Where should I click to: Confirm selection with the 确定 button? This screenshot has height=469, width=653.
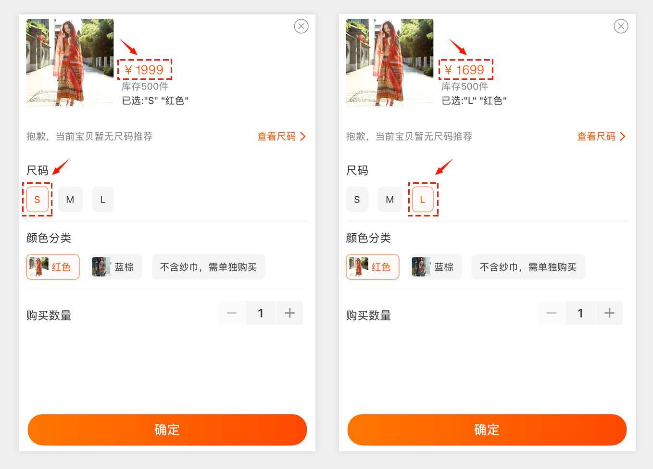coord(167,430)
